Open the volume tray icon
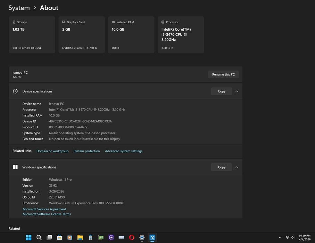The width and height of the screenshot is (315, 243). coord(293,237)
